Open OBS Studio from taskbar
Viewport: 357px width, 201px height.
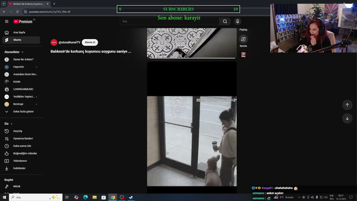(x=122, y=197)
